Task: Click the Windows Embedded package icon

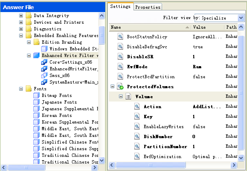Action: click(44, 49)
